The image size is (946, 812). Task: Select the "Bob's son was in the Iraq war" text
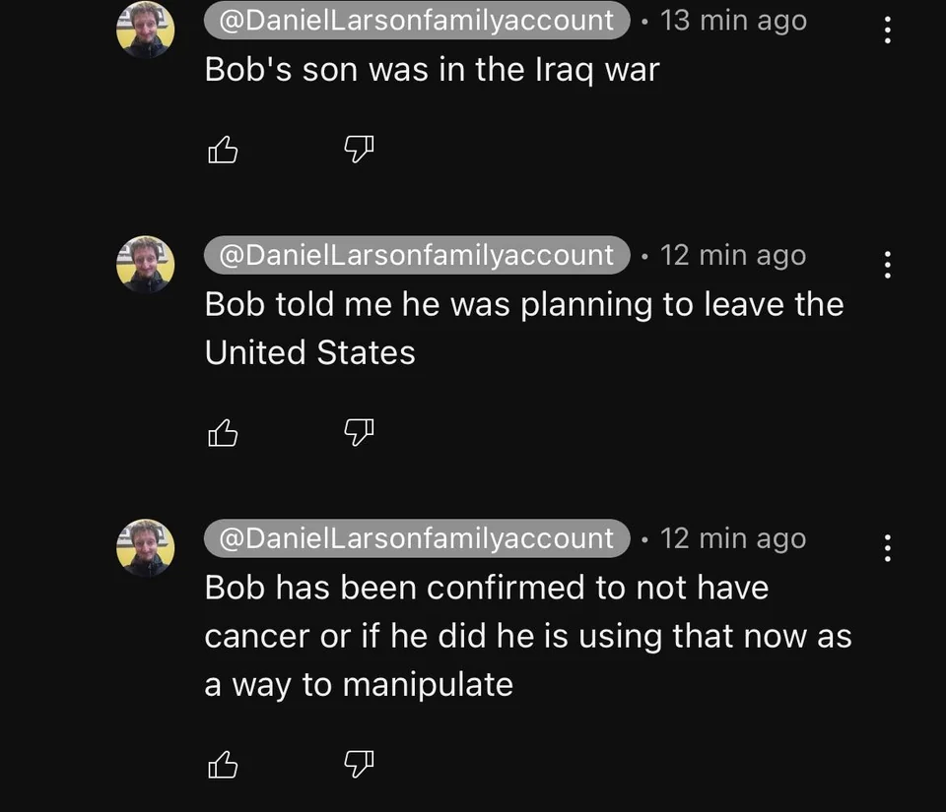pyautogui.click(x=432, y=70)
